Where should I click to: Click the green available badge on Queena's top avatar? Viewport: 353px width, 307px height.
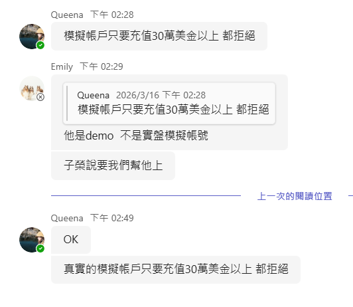coord(40,45)
